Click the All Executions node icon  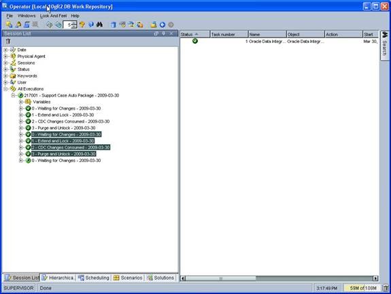pyautogui.click(x=13, y=89)
